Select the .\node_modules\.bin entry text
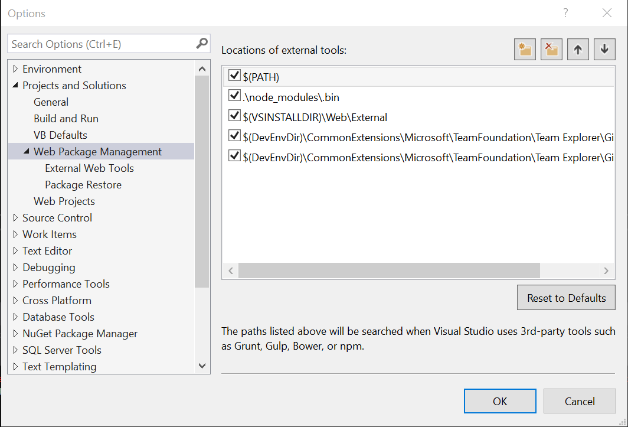 [291, 97]
